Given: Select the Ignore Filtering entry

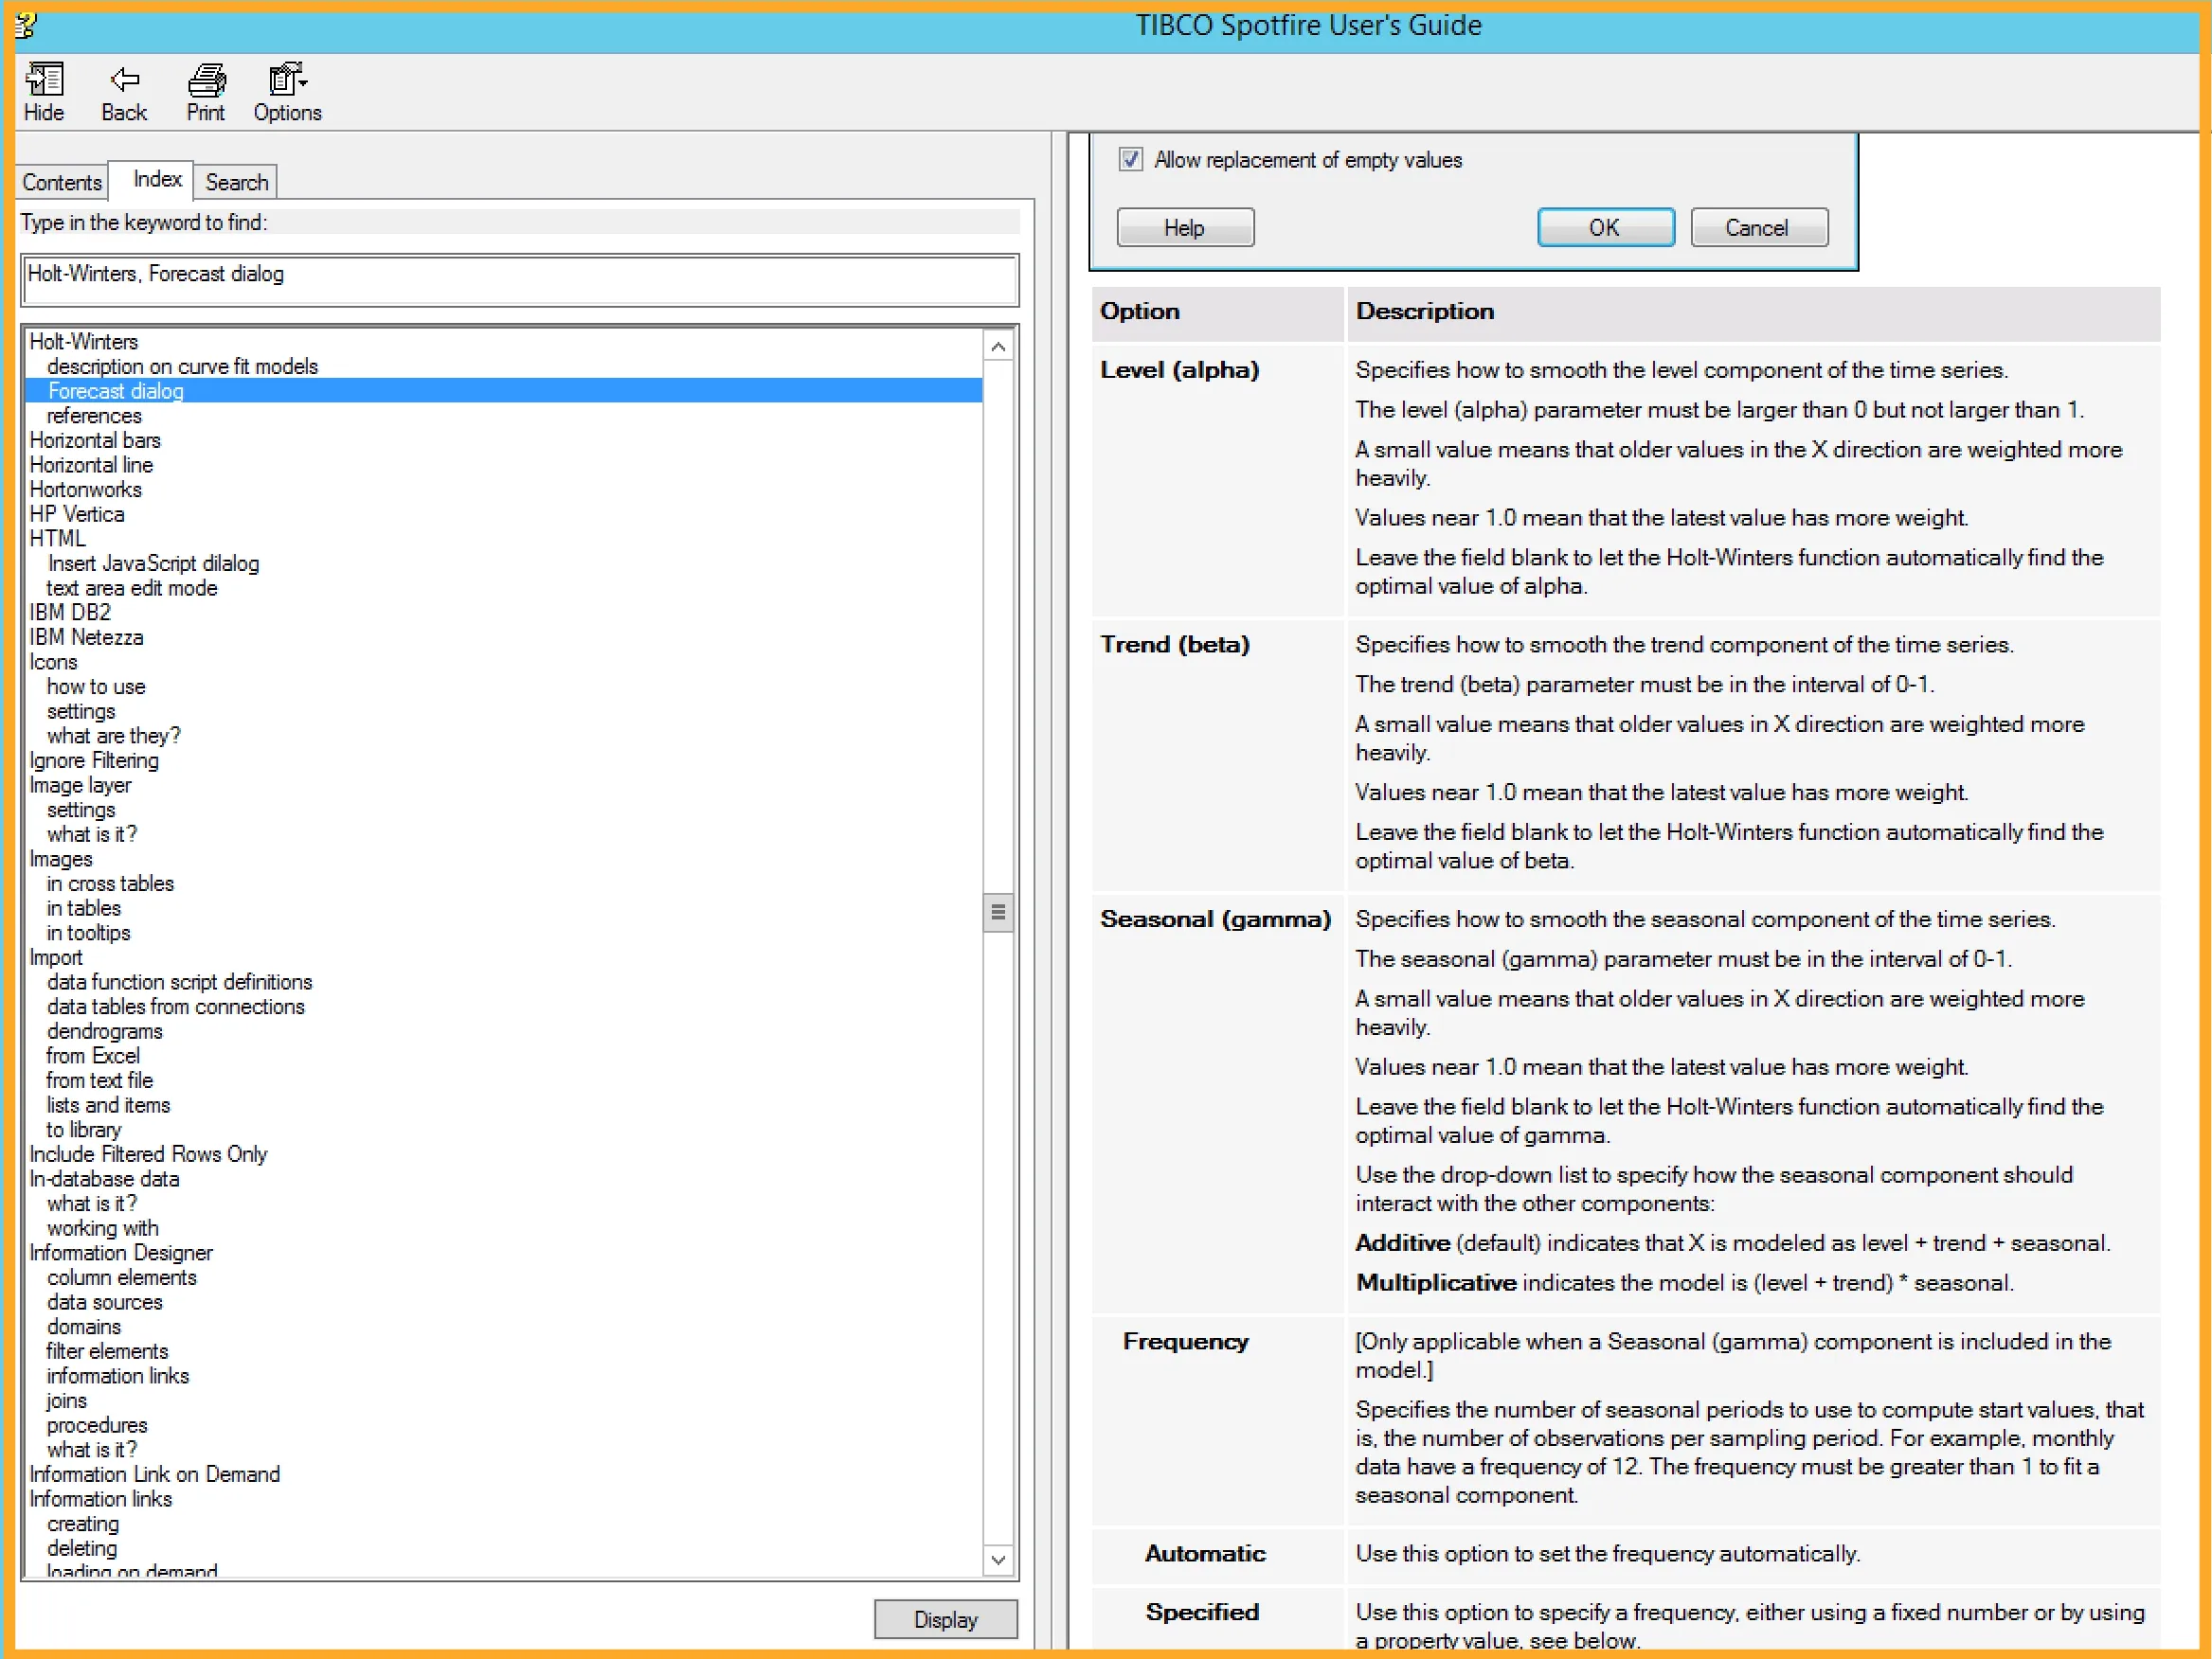Looking at the screenshot, I should point(94,760).
